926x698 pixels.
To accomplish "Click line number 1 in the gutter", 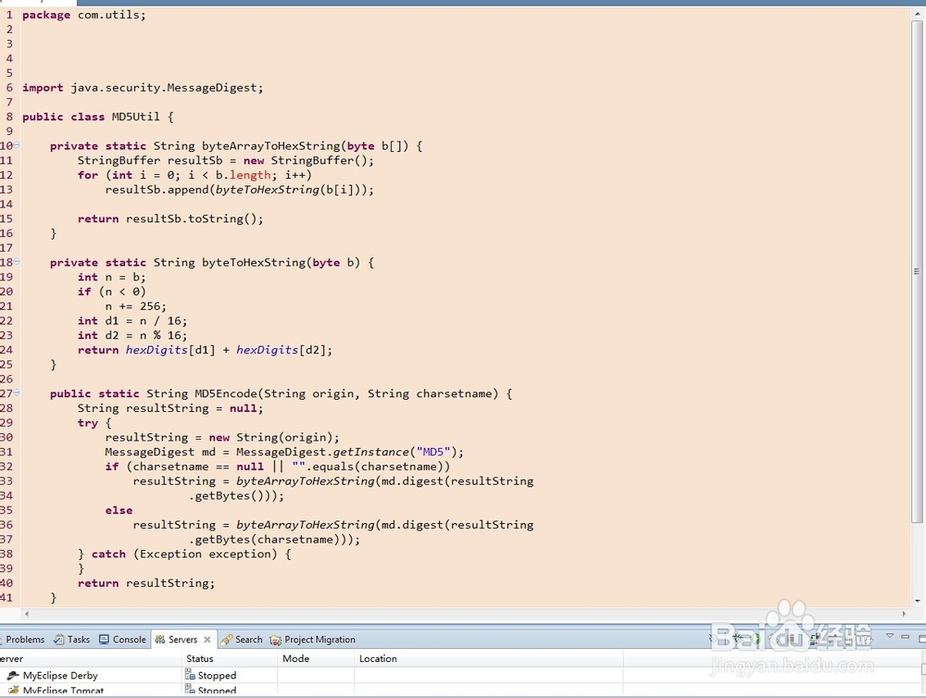I will pyautogui.click(x=9, y=15).
